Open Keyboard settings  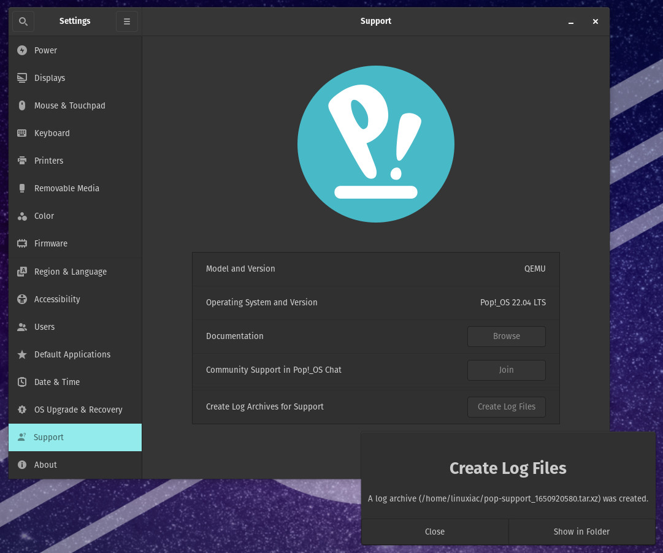[x=75, y=133]
